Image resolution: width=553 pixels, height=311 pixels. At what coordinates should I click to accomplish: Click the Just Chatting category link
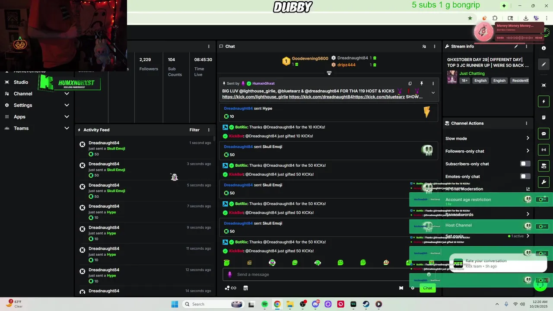472,73
